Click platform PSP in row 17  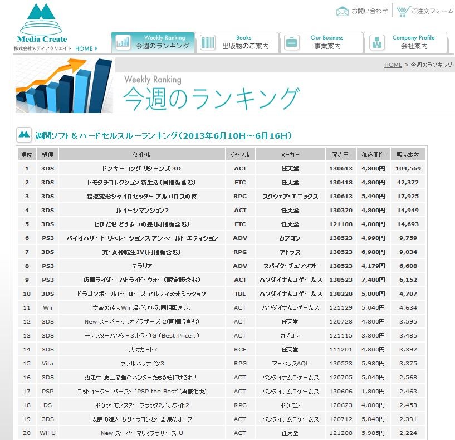tap(47, 391)
